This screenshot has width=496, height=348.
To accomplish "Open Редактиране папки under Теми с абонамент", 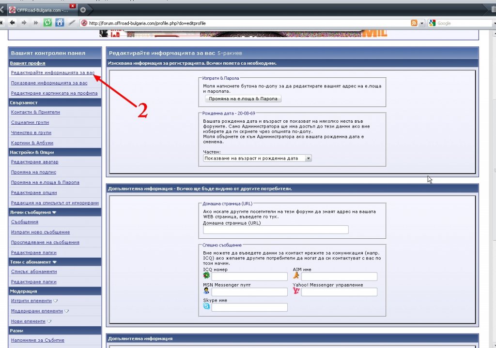I will [x=33, y=282].
